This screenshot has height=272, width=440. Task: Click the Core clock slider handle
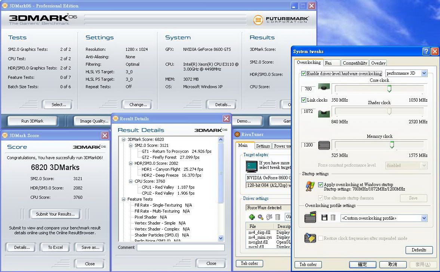click(x=389, y=89)
